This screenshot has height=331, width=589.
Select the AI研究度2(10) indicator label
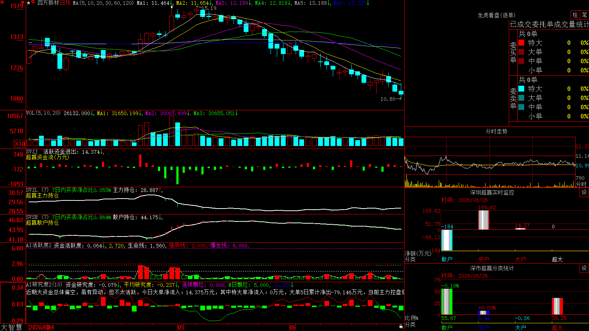pos(44,285)
